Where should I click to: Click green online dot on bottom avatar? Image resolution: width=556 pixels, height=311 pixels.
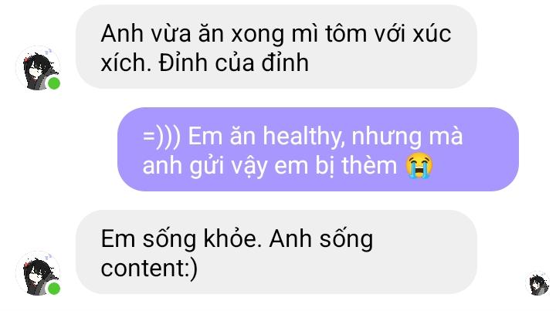[54, 289]
